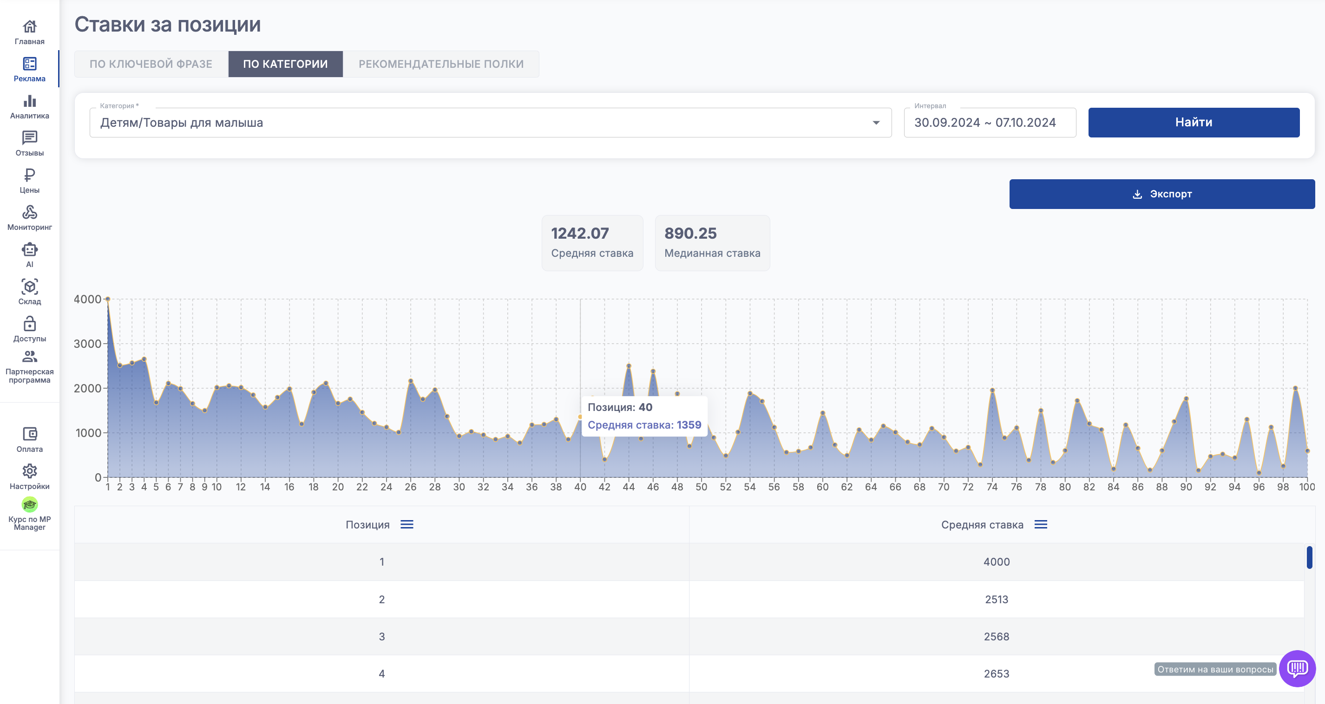This screenshot has width=1325, height=704.
Task: Open Доступы lock icon
Action: (29, 324)
